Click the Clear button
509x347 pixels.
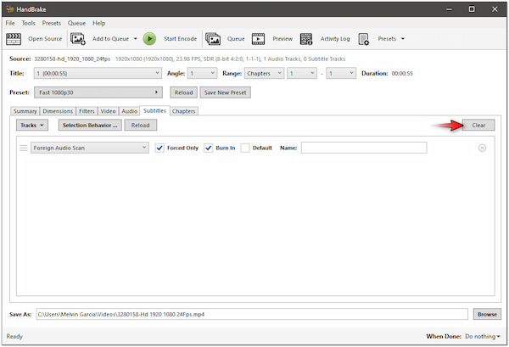[x=478, y=125]
